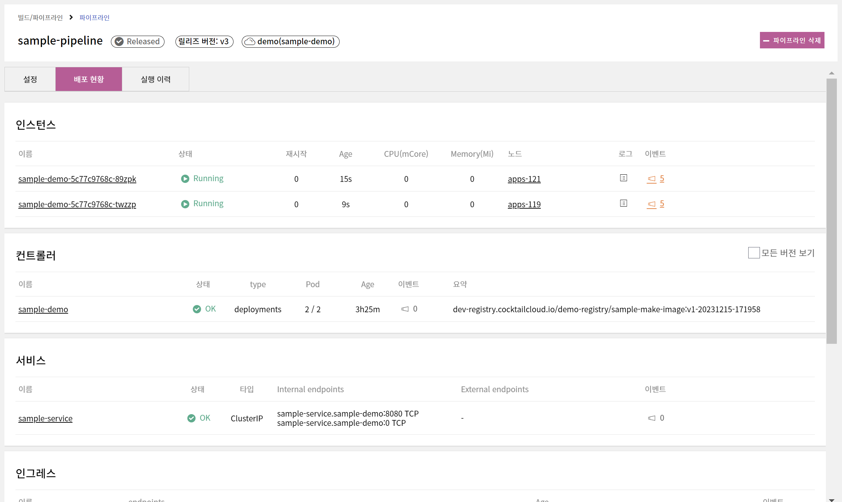Switch to the 실행 이력 tab

[156, 79]
